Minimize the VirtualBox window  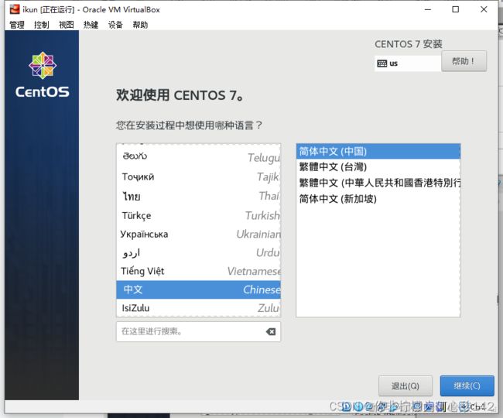click(428, 9)
